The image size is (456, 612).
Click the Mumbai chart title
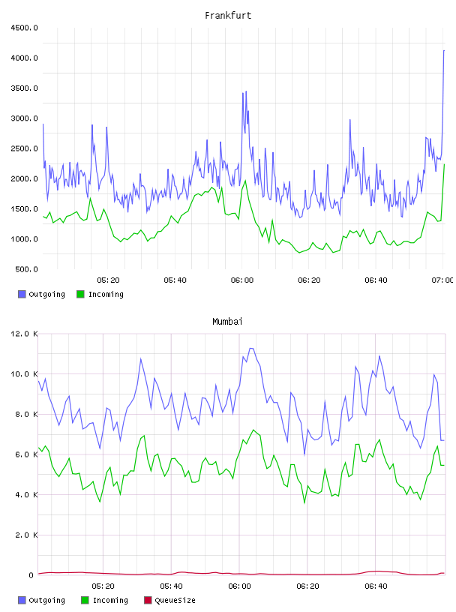pos(227,322)
